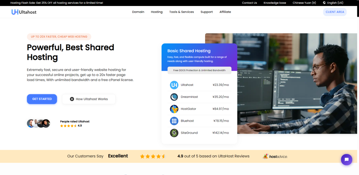Click the How Ultahost Works button
The image size is (359, 175).
point(89,99)
